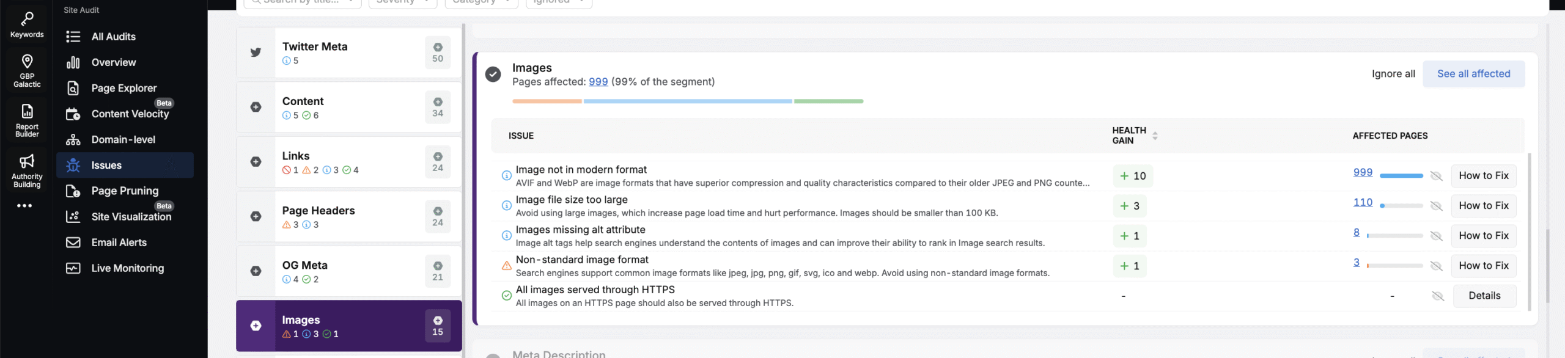Click the orange segment of Images progress bar
The height and width of the screenshot is (358, 1565).
tap(547, 101)
